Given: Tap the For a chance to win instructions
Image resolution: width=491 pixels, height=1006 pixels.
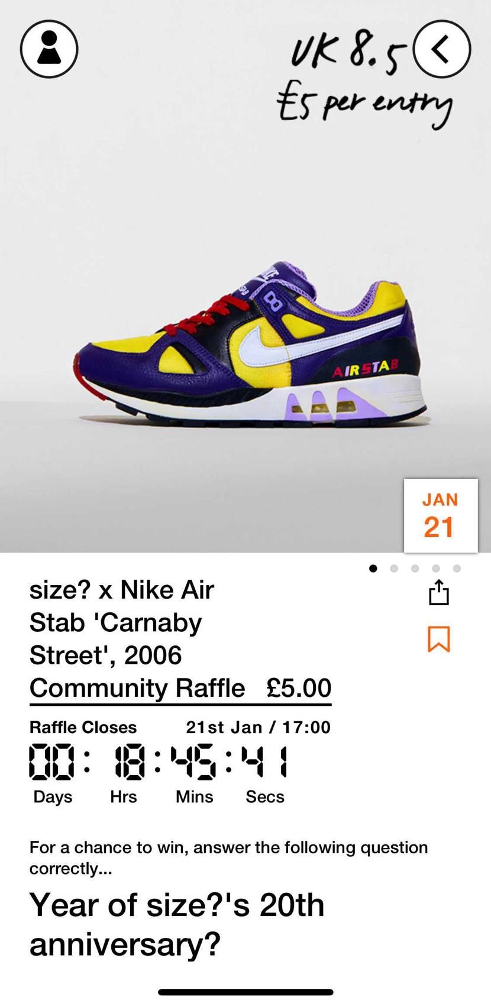Looking at the screenshot, I should pyautogui.click(x=228, y=858).
